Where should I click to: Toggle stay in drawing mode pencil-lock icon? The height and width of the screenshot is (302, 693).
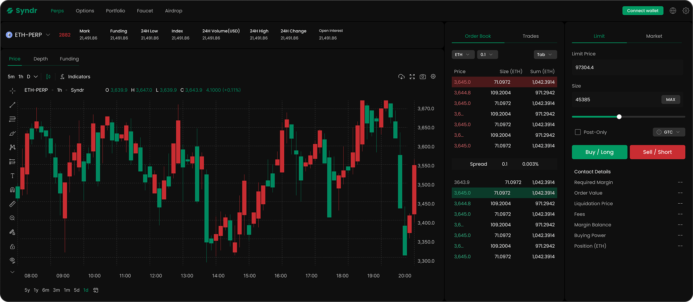pyautogui.click(x=12, y=232)
